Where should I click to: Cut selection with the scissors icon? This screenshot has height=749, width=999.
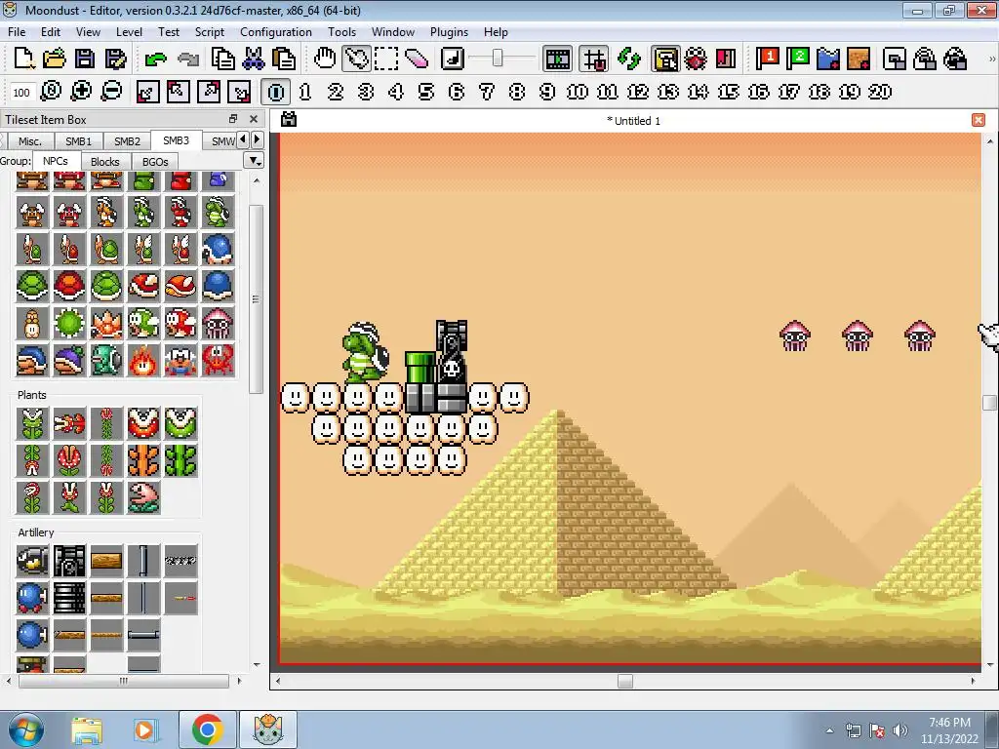(253, 59)
